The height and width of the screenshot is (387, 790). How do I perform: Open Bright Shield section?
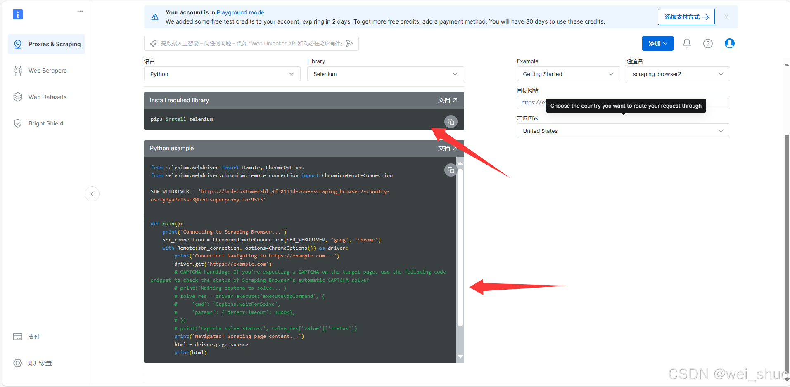coord(46,123)
